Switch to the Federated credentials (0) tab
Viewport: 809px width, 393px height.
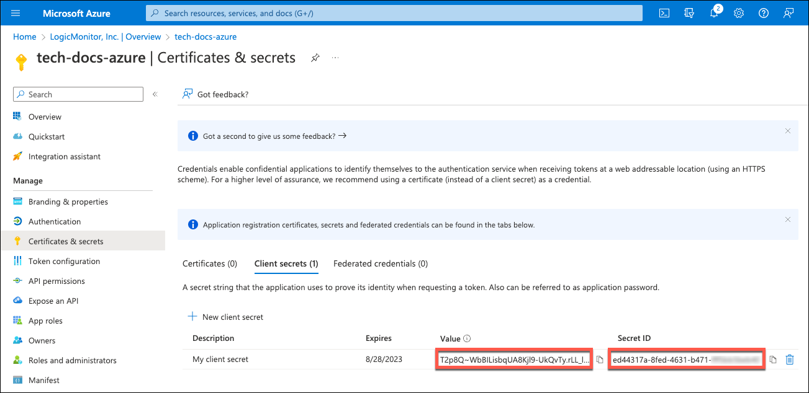click(x=381, y=263)
